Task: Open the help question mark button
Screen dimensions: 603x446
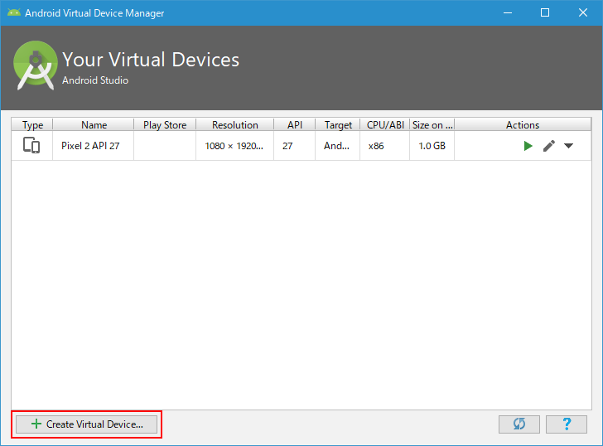Action: (567, 424)
